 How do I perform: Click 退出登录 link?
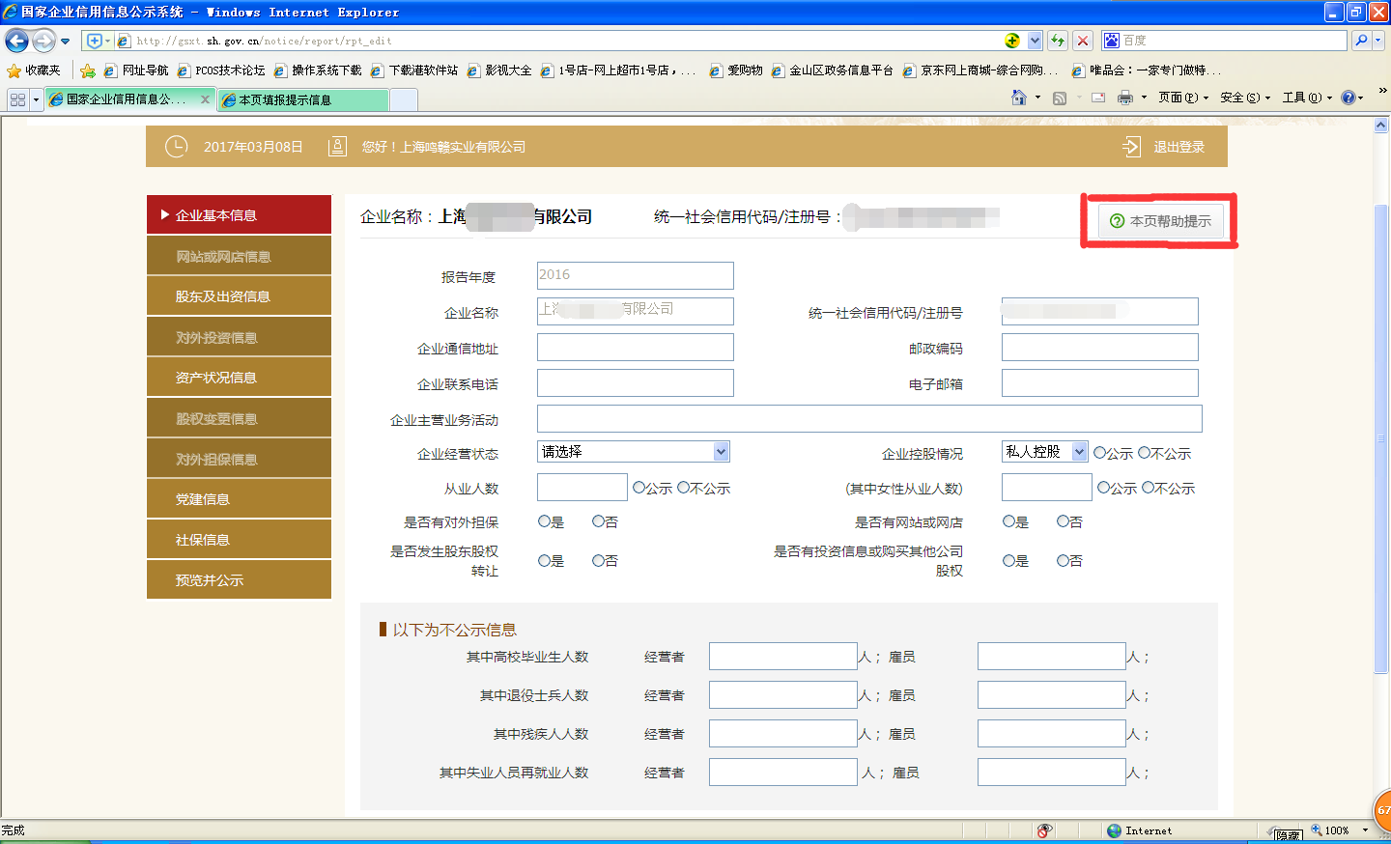1178,147
